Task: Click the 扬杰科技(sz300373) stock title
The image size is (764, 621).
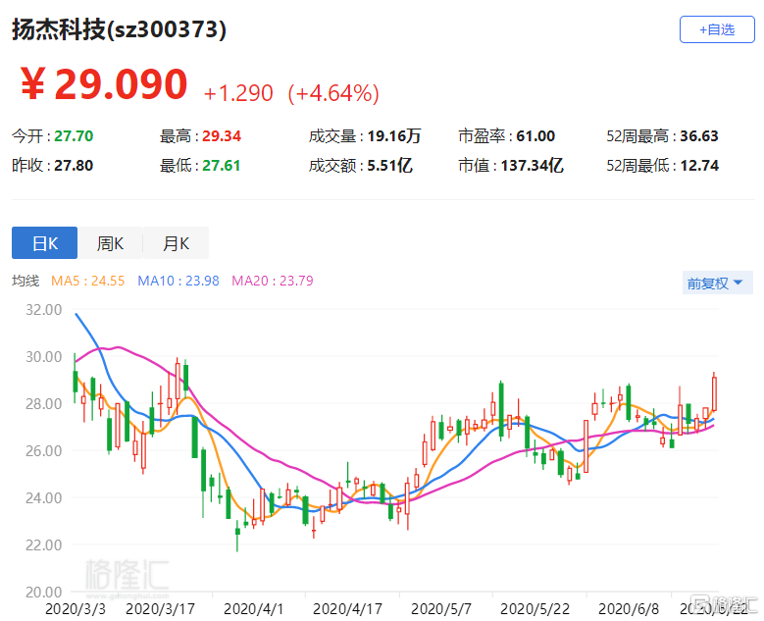Action: pos(119,30)
